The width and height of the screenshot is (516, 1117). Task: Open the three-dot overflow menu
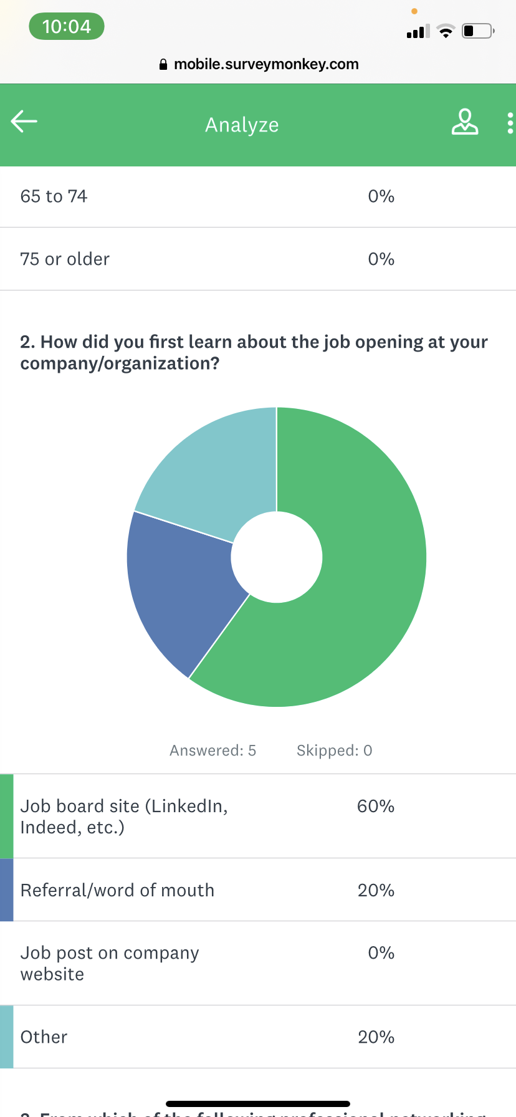pyautogui.click(x=510, y=123)
